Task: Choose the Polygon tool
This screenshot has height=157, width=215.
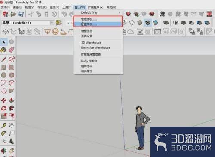Action: tap(12, 75)
